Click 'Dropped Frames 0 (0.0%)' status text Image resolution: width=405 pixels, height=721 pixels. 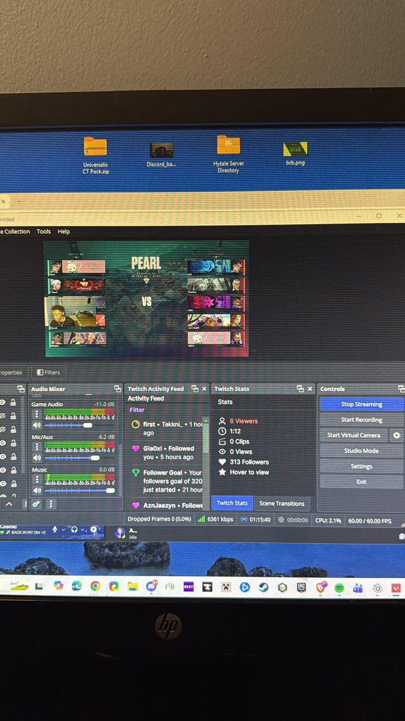click(x=159, y=519)
